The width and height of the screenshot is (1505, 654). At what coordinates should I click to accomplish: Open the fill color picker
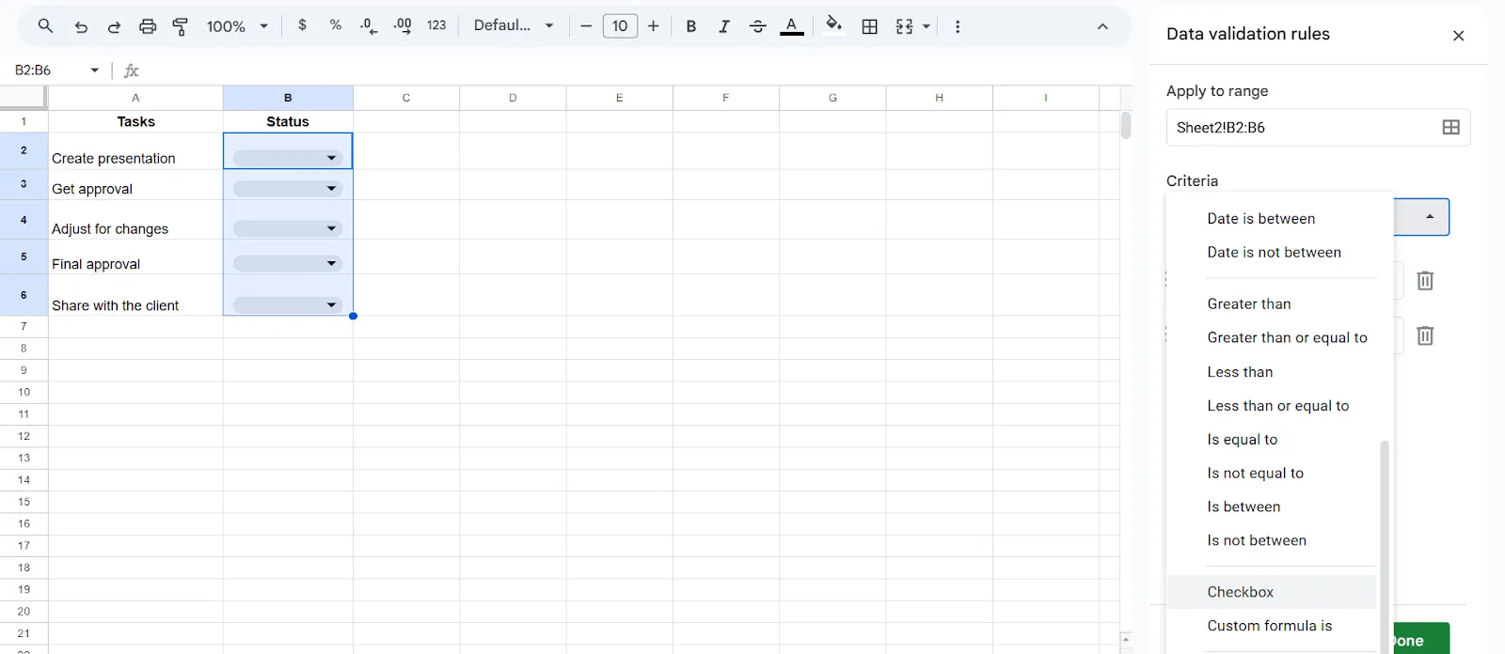pyautogui.click(x=833, y=25)
